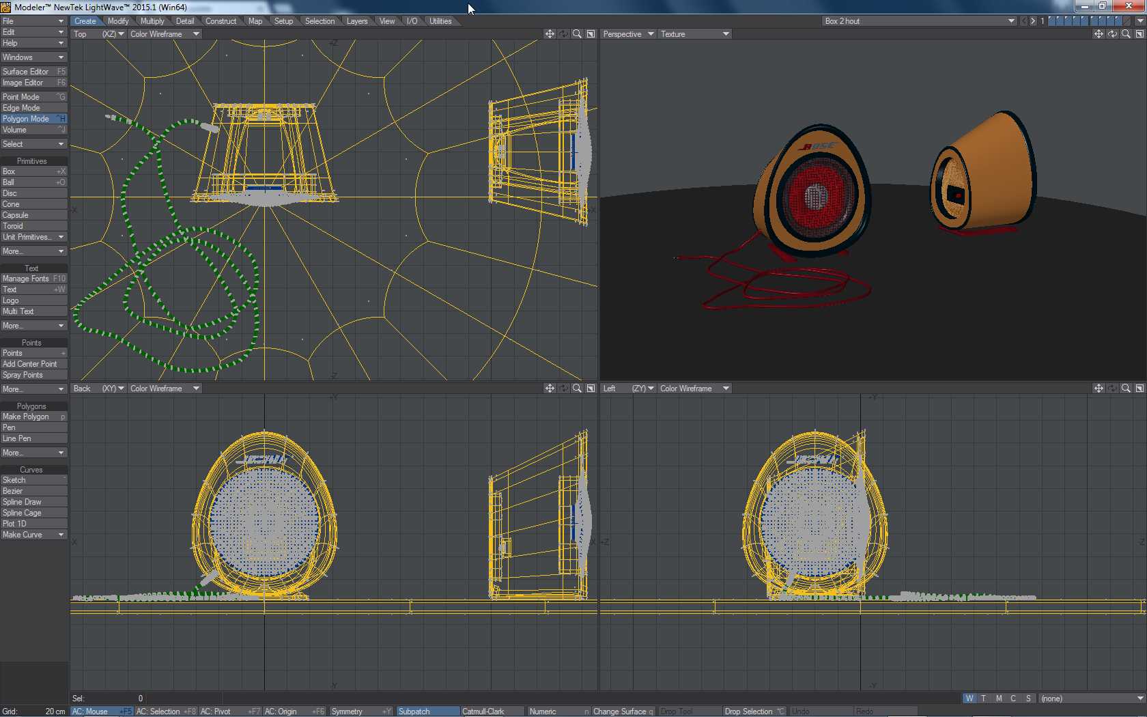Go to the next layer bank arrow
Viewport: 1147px width, 717px height.
point(1033,21)
